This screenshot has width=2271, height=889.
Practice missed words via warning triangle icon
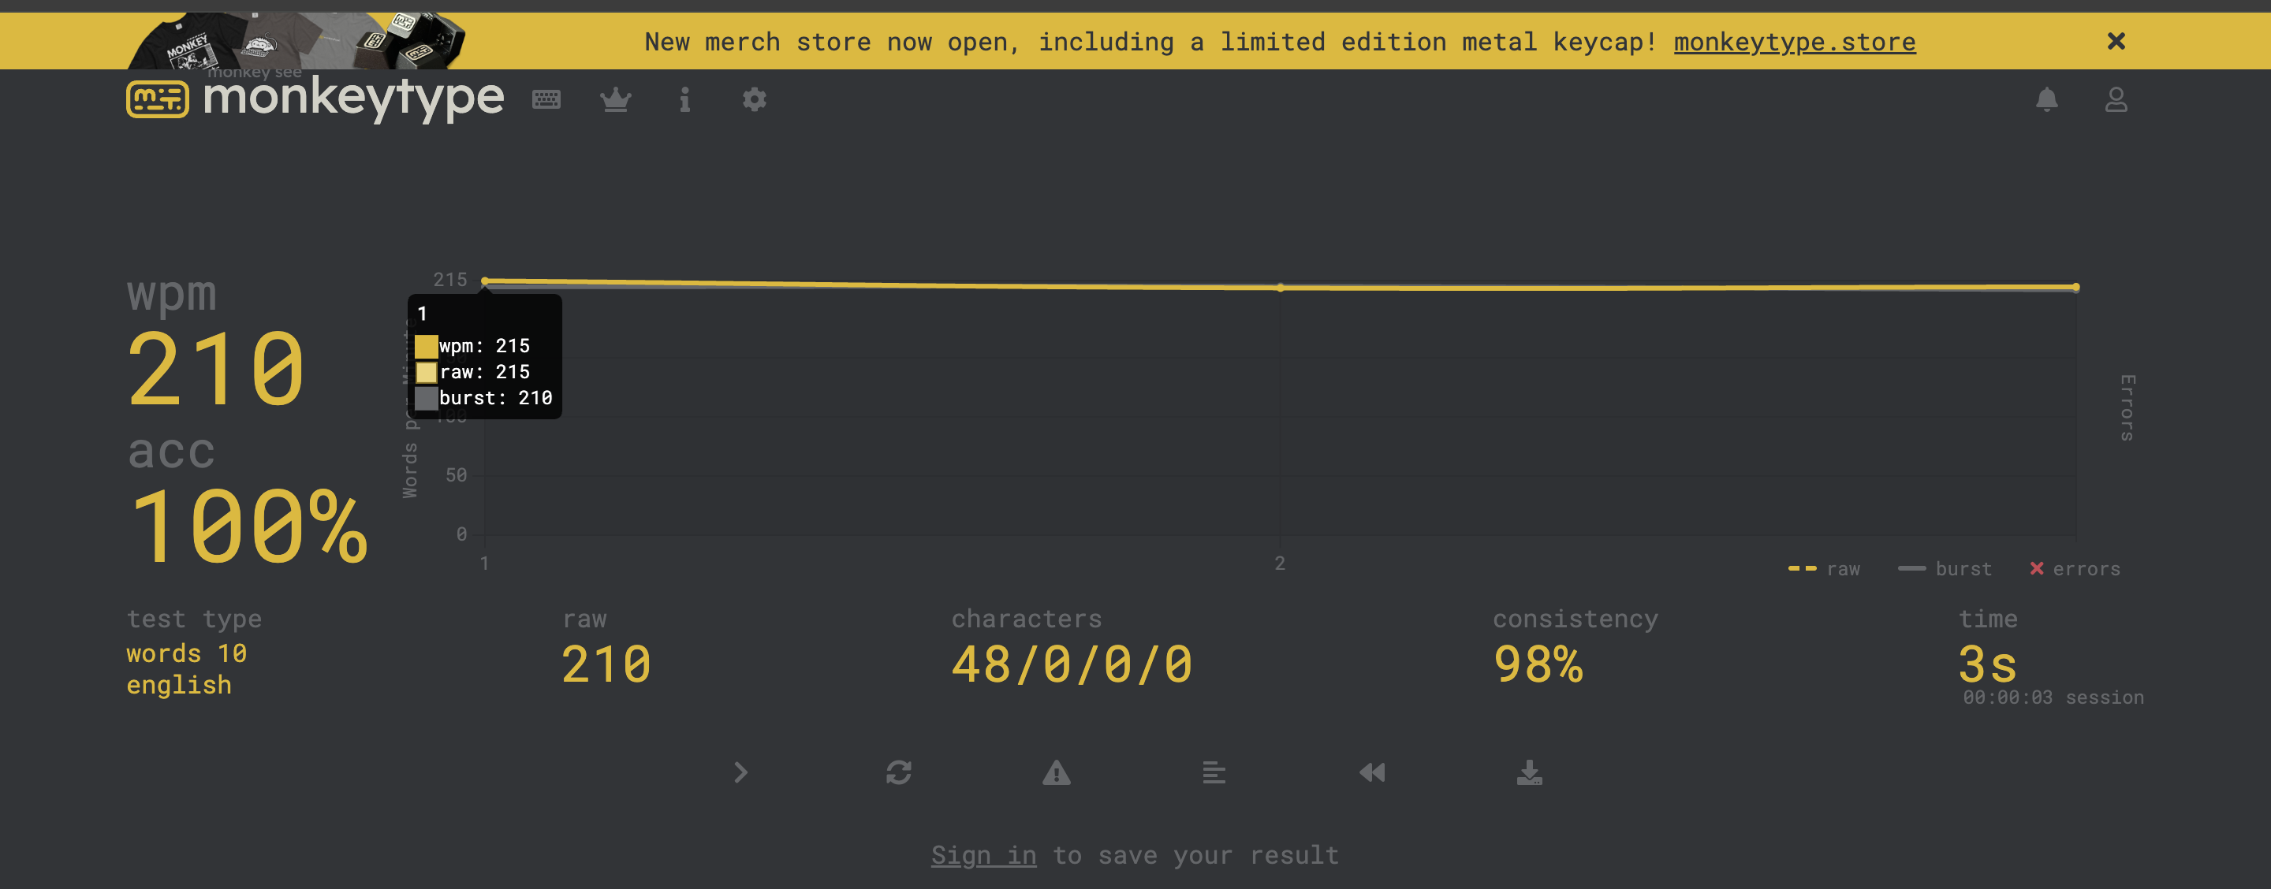(1056, 772)
